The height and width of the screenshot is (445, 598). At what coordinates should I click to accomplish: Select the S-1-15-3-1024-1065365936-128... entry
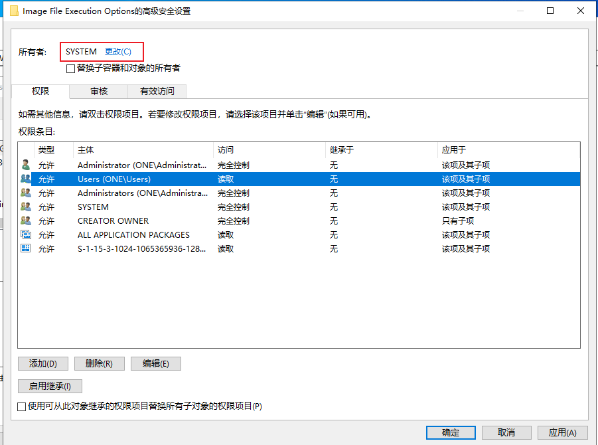tap(299, 248)
